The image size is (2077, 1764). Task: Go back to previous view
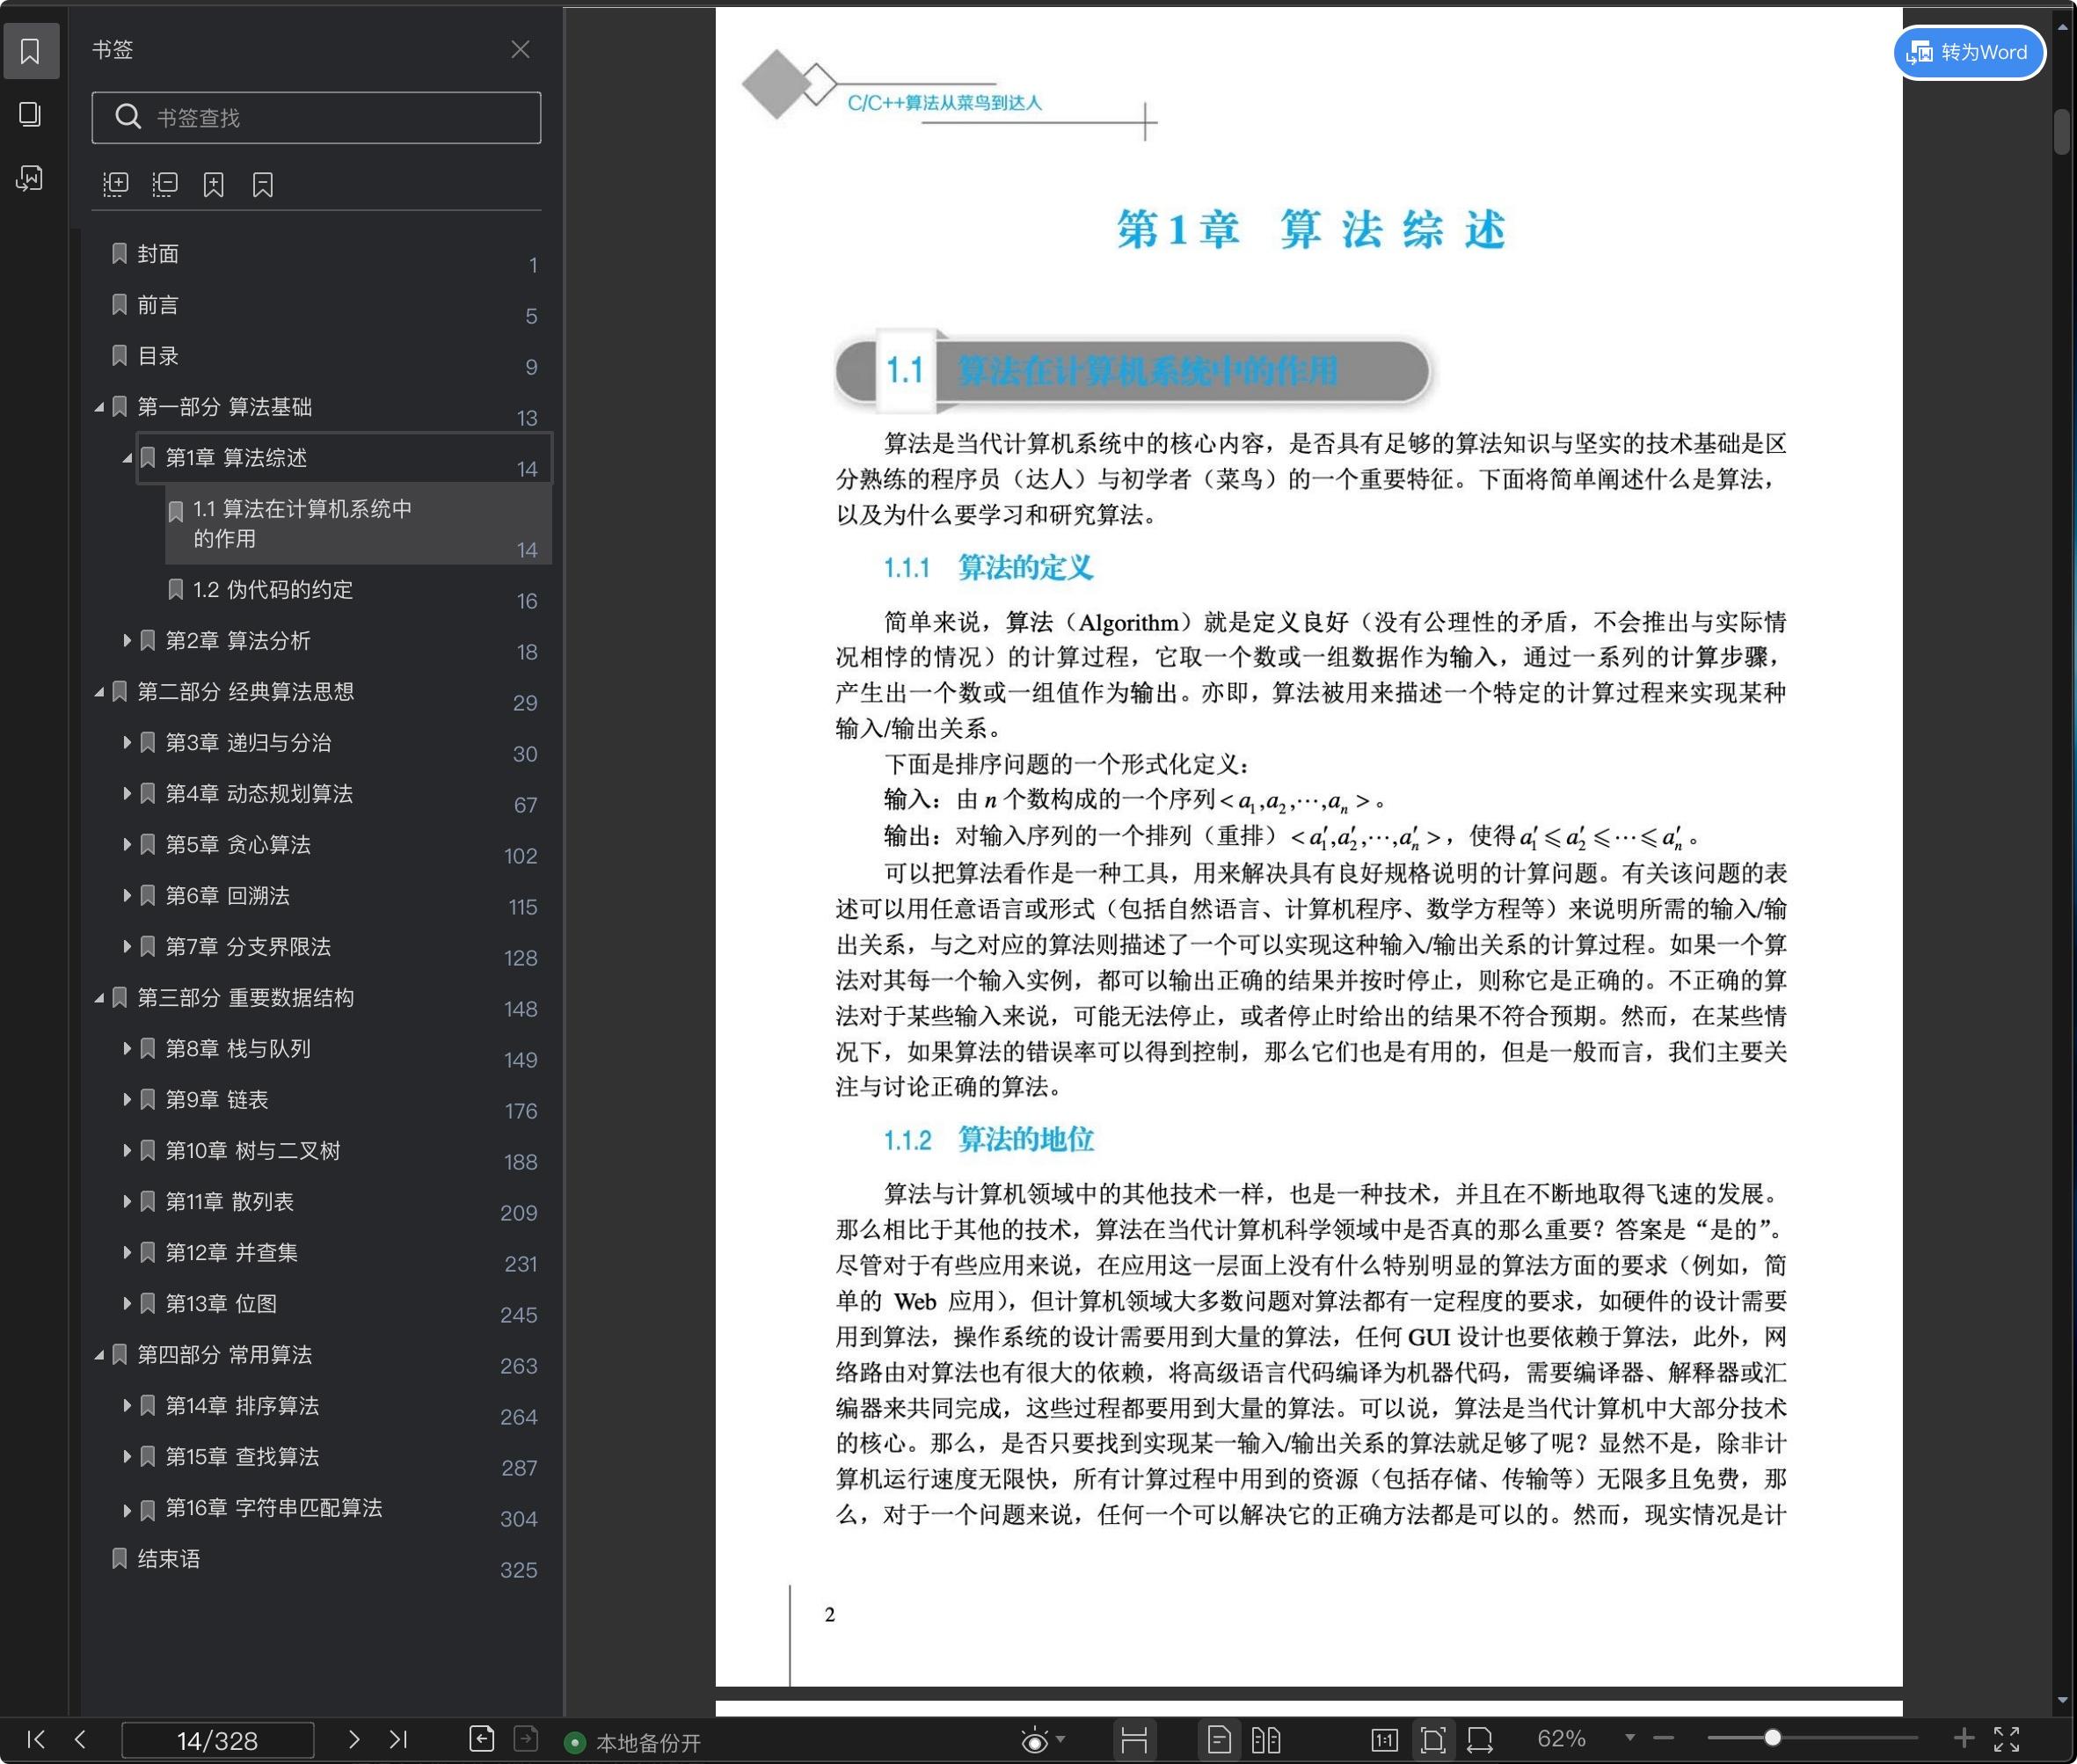click(481, 1739)
